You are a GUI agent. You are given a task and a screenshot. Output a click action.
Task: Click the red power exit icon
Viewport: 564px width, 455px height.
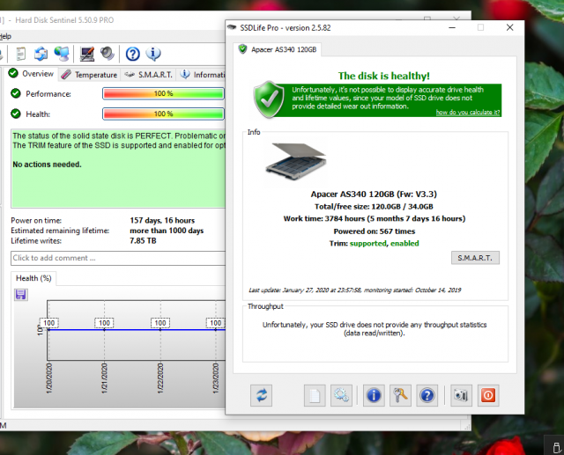pyautogui.click(x=487, y=395)
